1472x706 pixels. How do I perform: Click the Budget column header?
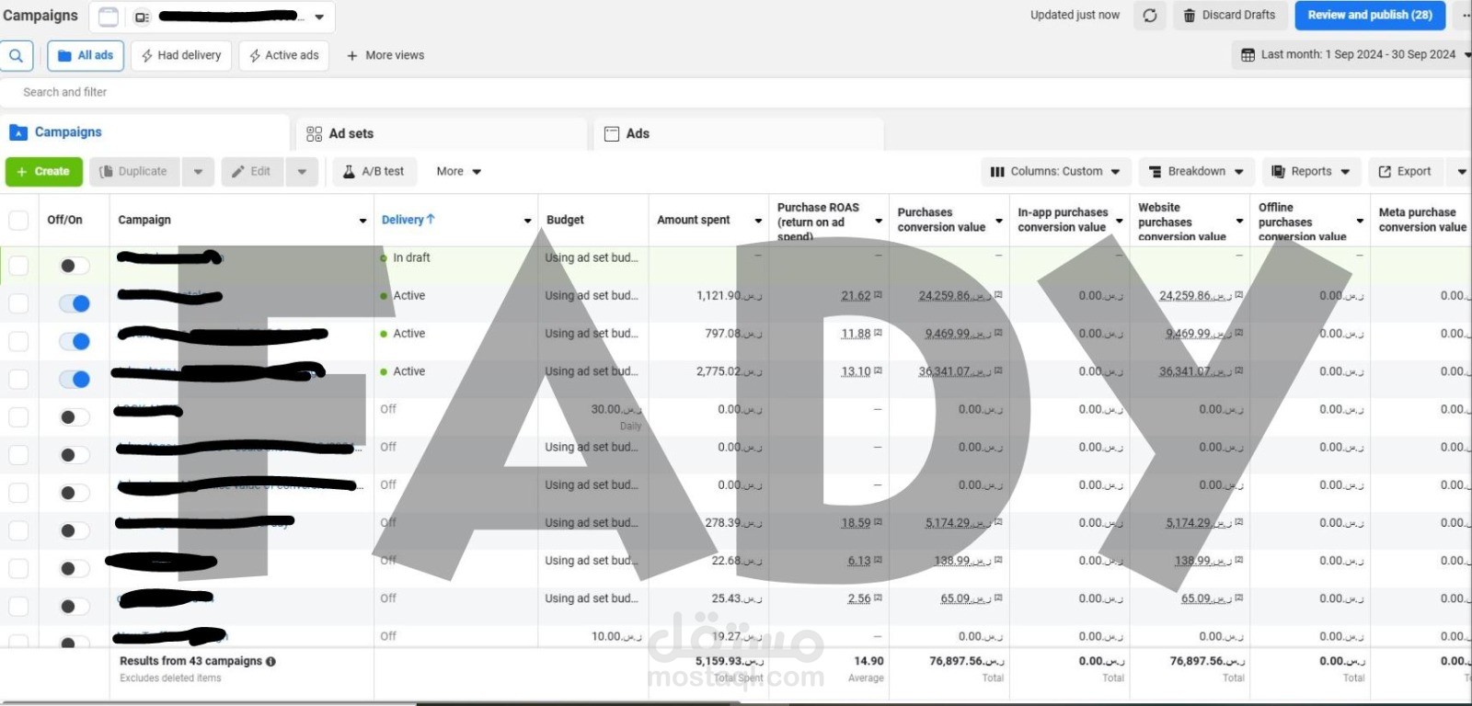[x=565, y=220]
